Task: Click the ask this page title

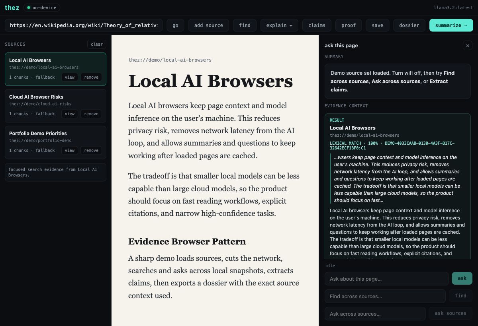Action: (x=341, y=45)
